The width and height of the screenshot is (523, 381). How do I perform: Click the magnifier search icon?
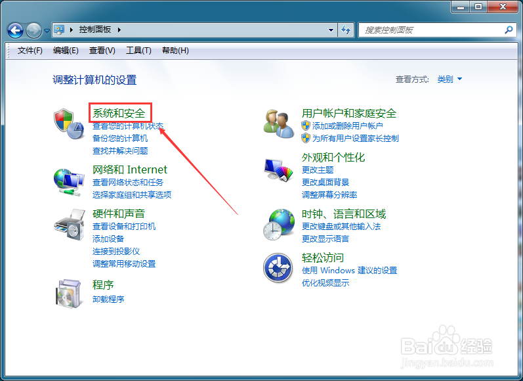[509, 30]
